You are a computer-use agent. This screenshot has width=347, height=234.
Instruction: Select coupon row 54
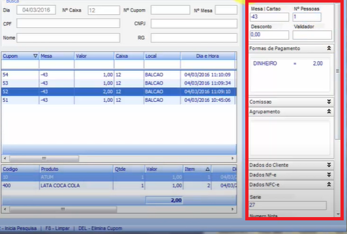point(119,75)
